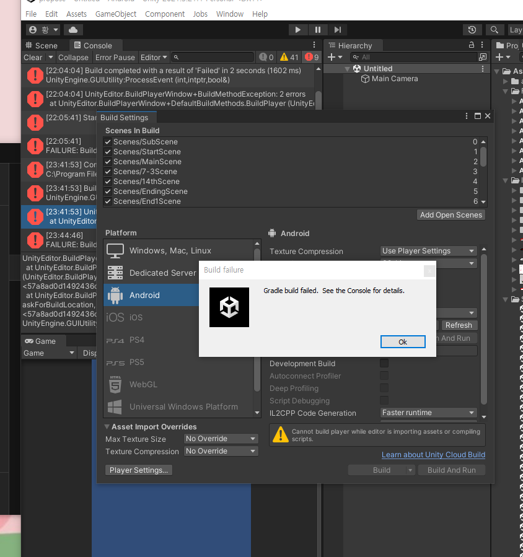Image resolution: width=523 pixels, height=557 pixels.
Task: Open Texture Compression Use Player Settings dropdown
Action: coord(428,251)
